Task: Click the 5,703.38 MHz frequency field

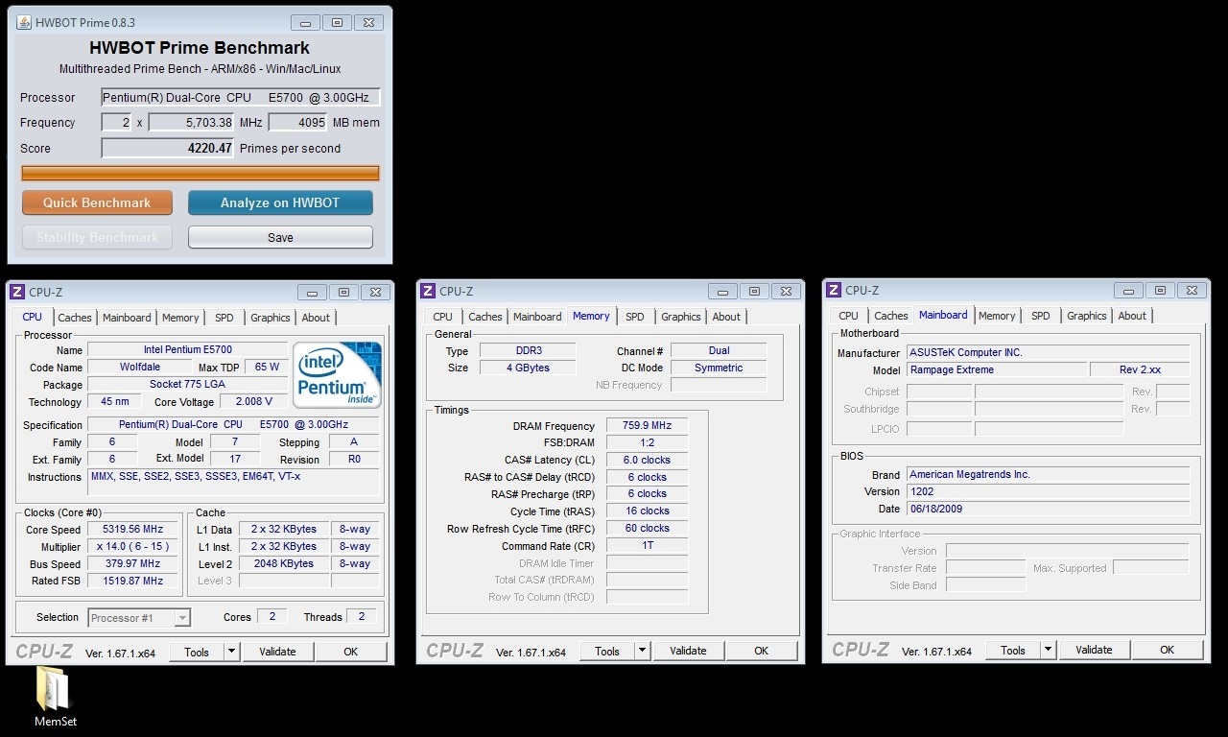Action: click(191, 122)
